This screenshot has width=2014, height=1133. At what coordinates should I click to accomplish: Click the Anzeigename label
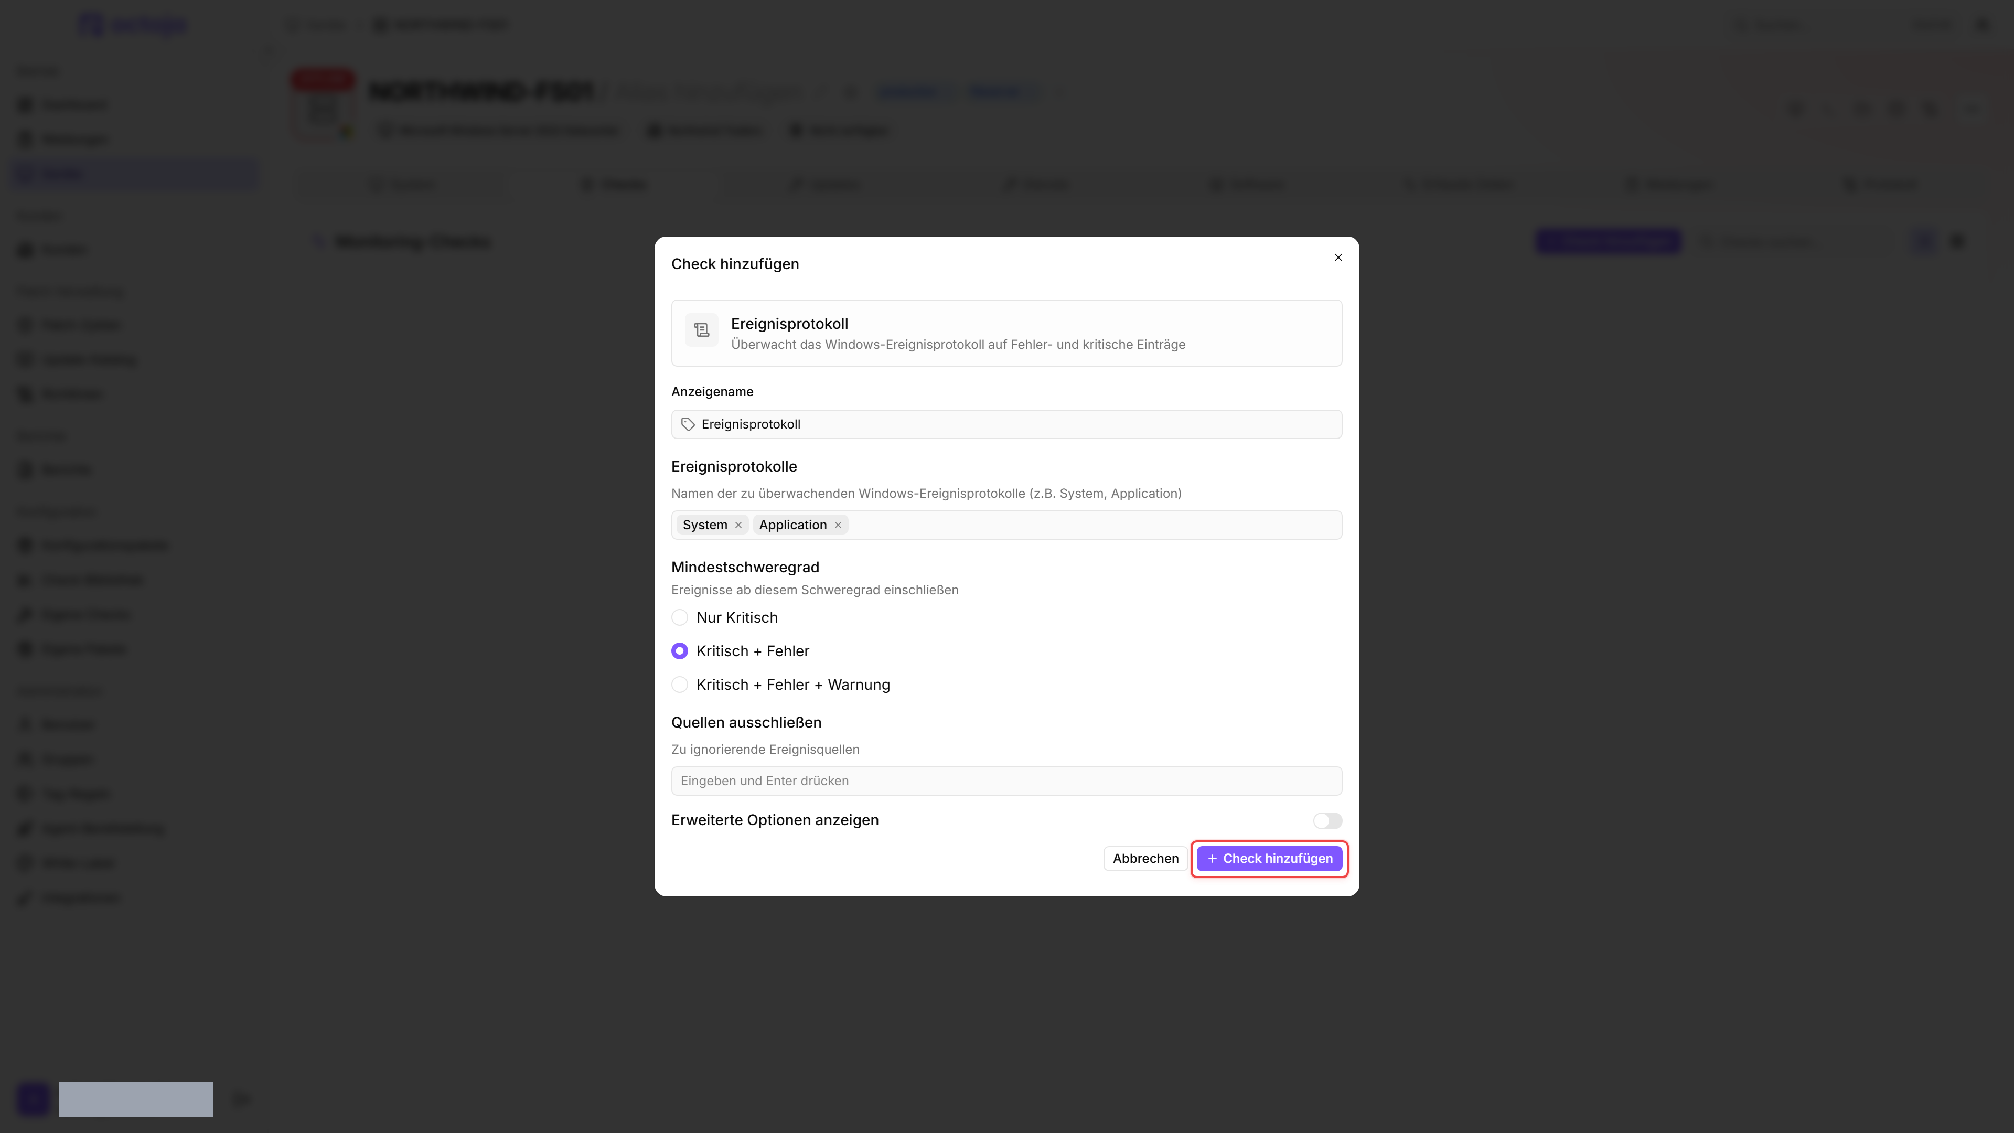coord(712,392)
